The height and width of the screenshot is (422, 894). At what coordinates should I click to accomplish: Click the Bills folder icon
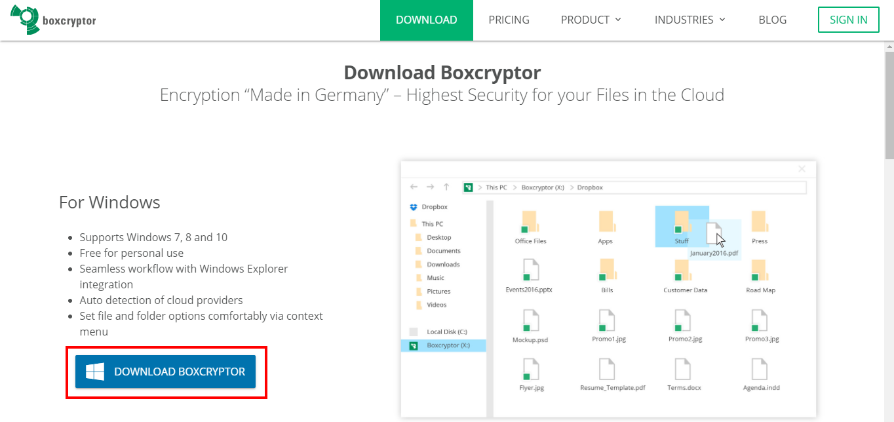[x=606, y=271]
